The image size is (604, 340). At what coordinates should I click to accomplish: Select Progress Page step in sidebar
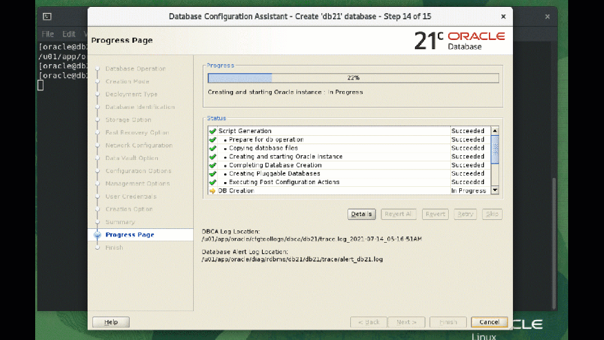[130, 234]
